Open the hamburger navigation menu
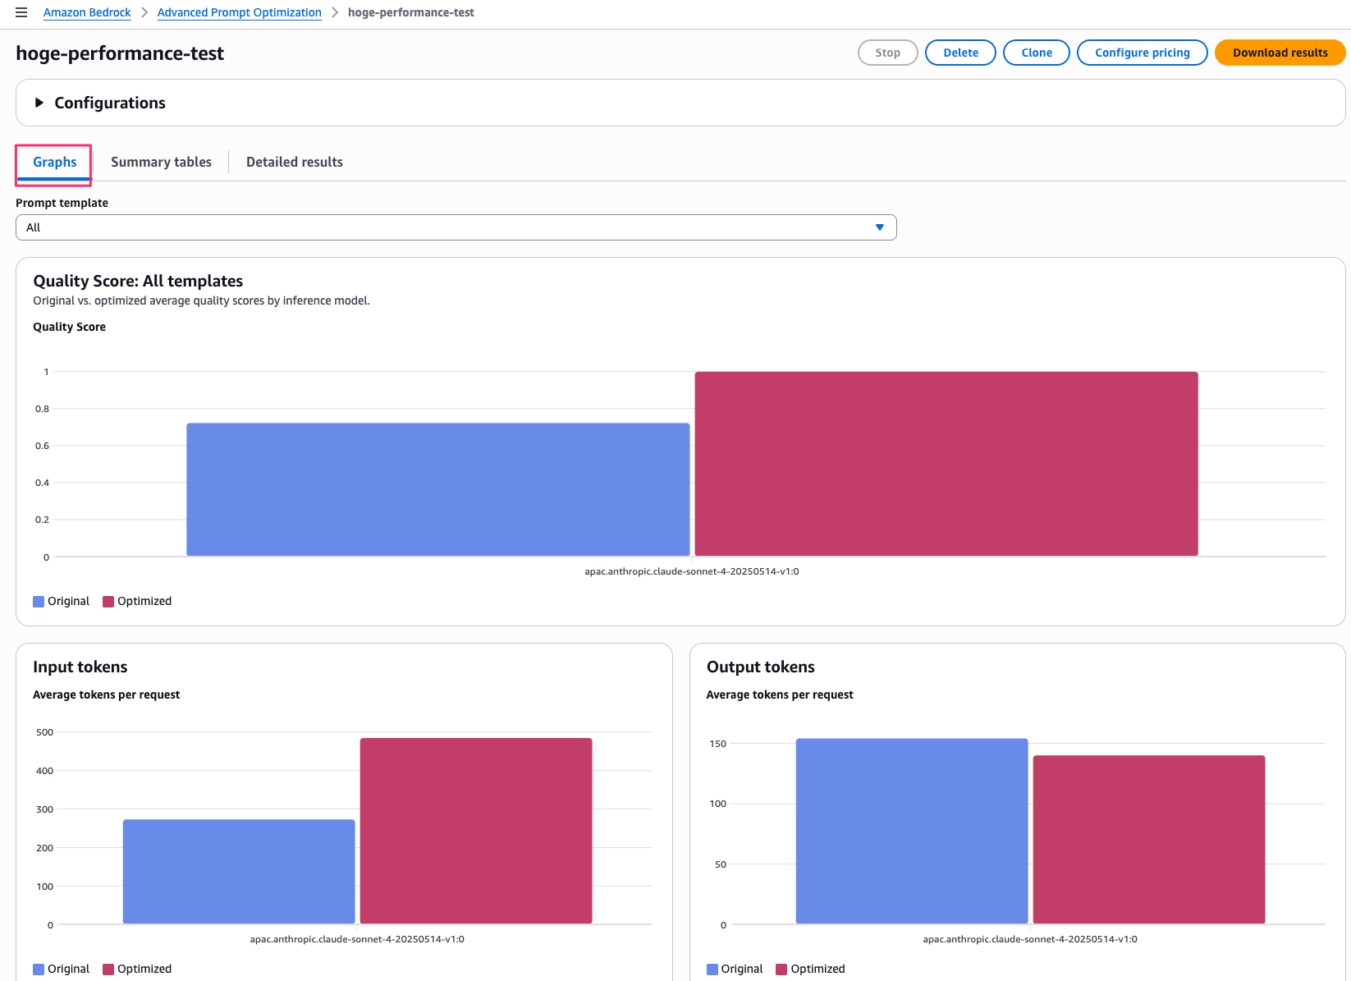 coord(21,12)
